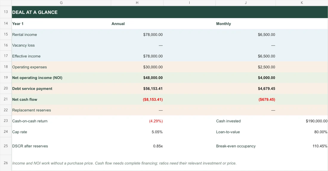Select row 16 header

point(6,45)
